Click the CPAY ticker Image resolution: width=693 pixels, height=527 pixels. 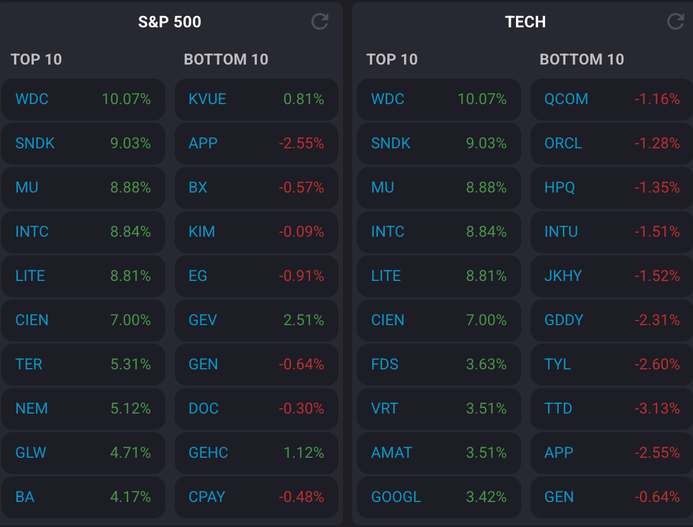tap(207, 497)
